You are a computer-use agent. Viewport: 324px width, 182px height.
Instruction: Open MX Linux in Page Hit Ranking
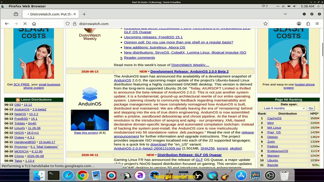click(274, 128)
